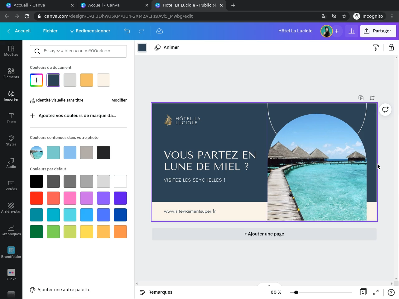Open the Redimensionner menu

90,31
